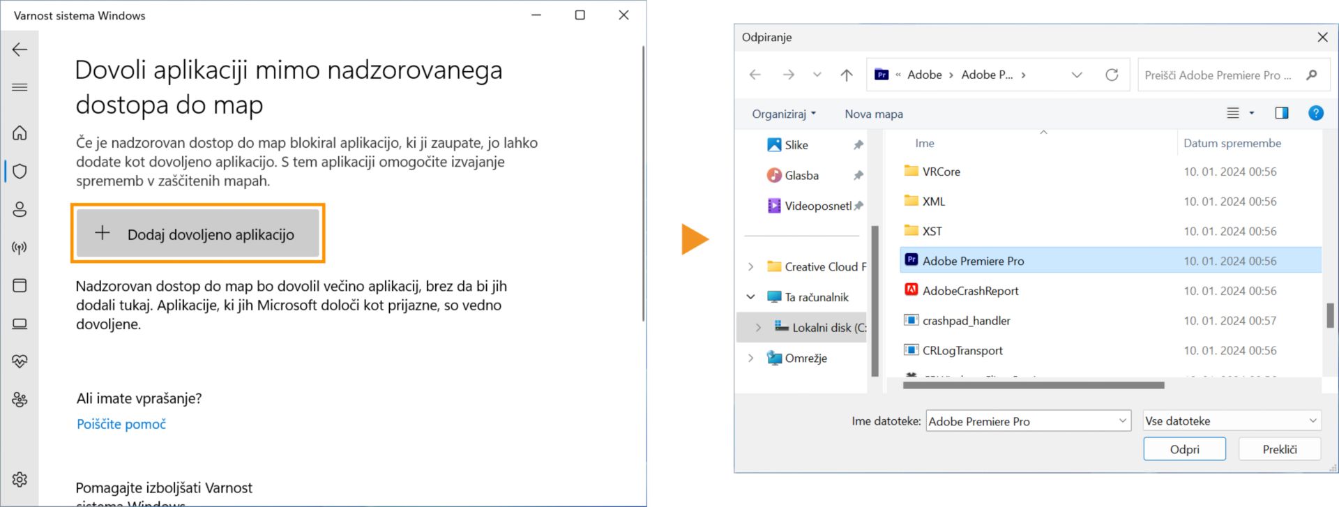Go up one folder level
This screenshot has width=1339, height=507.
(x=847, y=75)
